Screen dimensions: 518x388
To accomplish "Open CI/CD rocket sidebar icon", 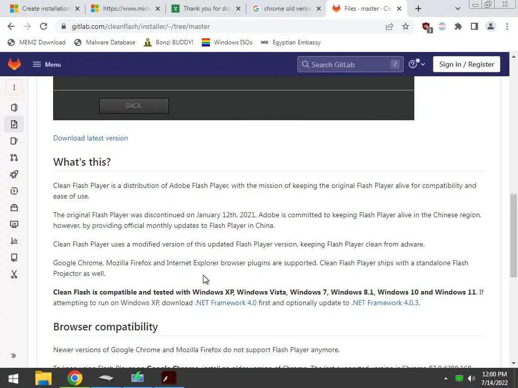I will [x=14, y=174].
